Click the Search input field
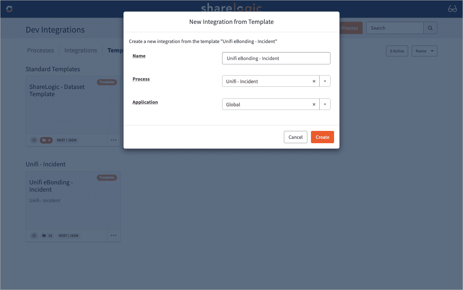This screenshot has height=290, width=463. 395,28
